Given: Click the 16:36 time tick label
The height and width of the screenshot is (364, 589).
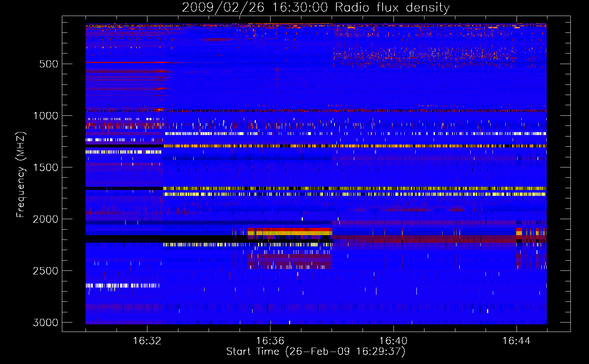Looking at the screenshot, I should pos(270,341).
